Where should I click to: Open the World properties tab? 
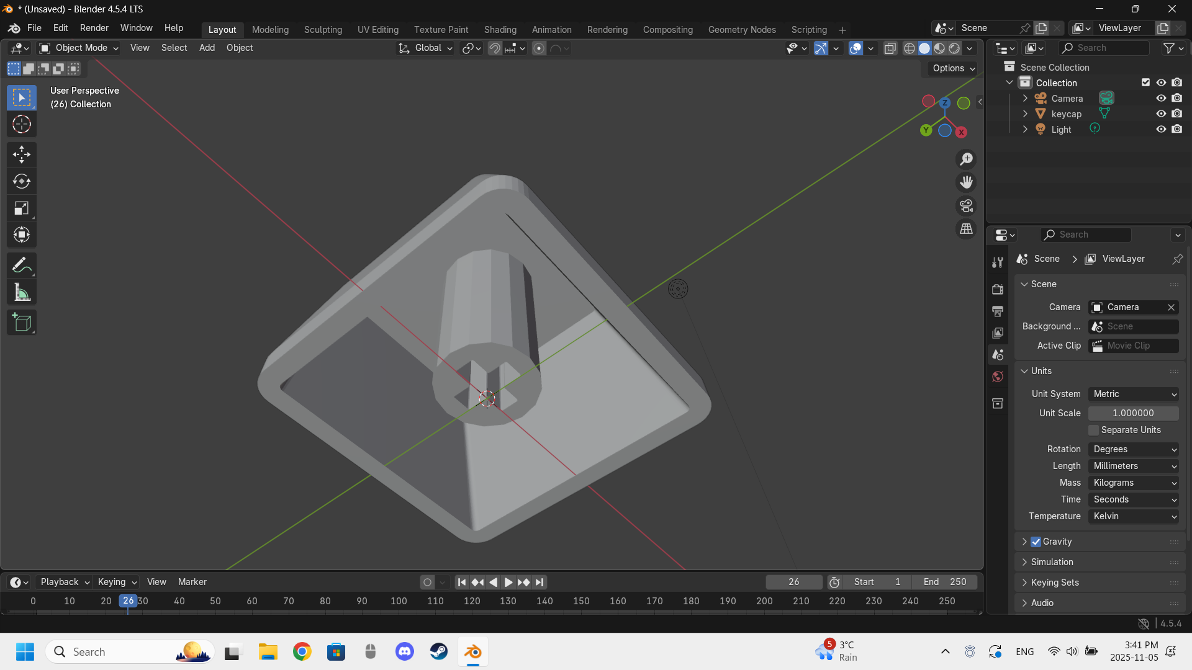[x=998, y=377]
